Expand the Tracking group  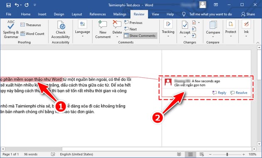pos(168,29)
